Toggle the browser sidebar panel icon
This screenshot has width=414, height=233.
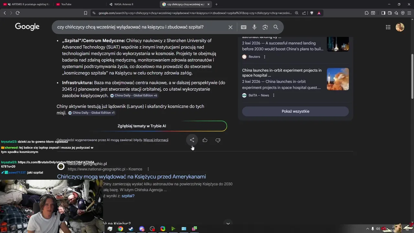pyautogui.click(x=383, y=13)
